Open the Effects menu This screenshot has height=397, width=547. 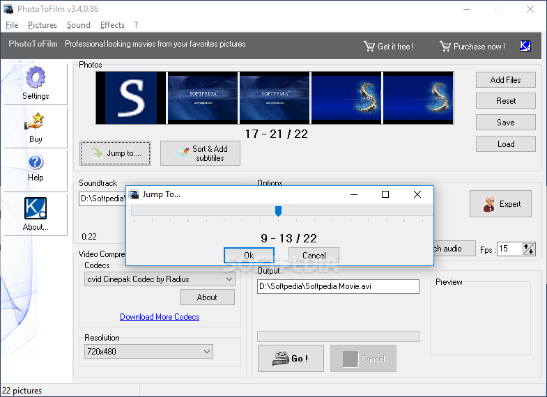click(112, 25)
